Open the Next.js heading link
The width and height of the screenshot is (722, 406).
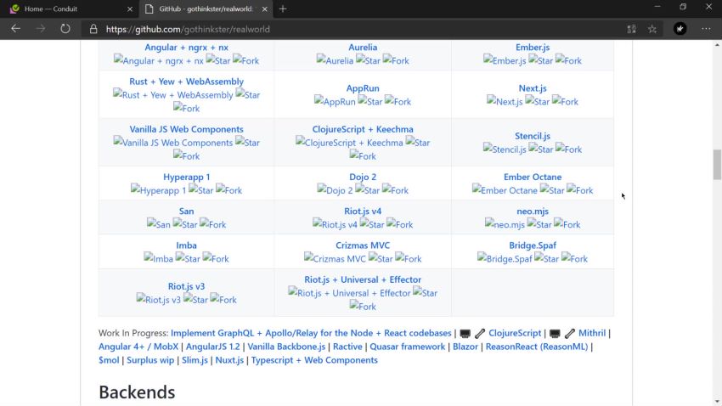point(533,88)
